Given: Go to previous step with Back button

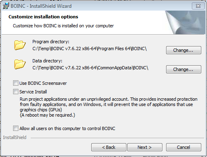Looking at the screenshot, I should pyautogui.click(x=109, y=147).
